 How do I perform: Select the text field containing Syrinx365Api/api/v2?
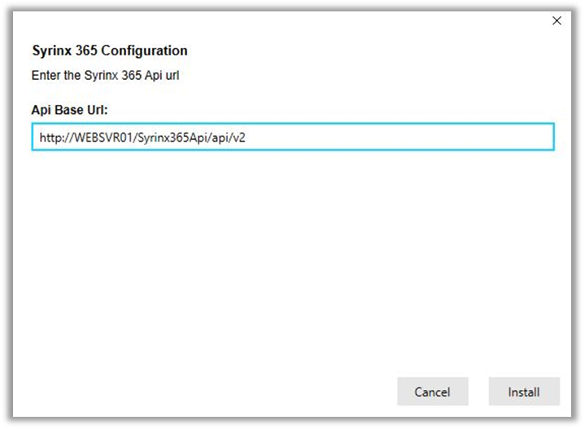tap(293, 137)
